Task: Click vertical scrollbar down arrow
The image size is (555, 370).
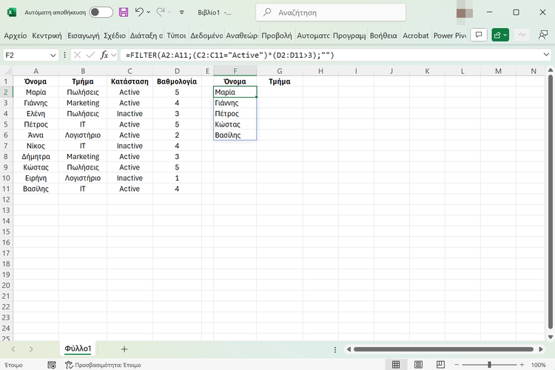Action: [x=551, y=337]
